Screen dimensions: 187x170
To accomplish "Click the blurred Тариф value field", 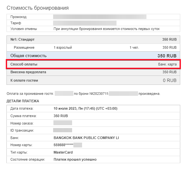I will coord(85,23).
